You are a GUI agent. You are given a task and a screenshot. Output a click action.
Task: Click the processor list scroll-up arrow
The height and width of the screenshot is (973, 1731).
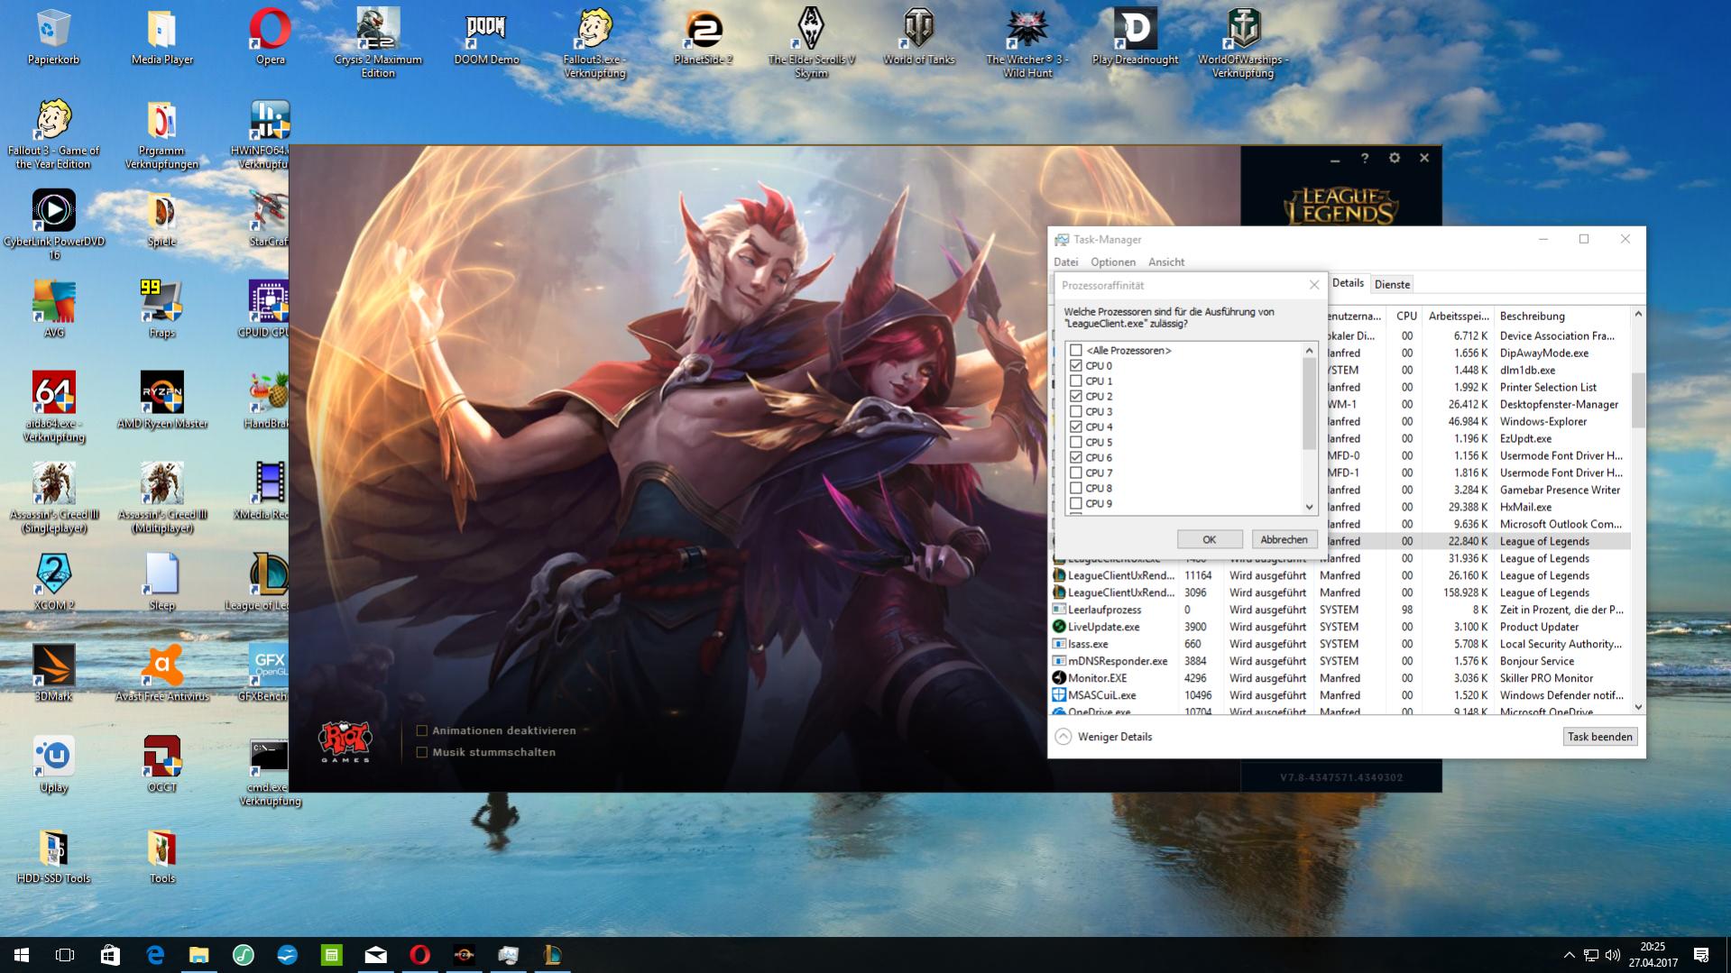[1310, 350]
